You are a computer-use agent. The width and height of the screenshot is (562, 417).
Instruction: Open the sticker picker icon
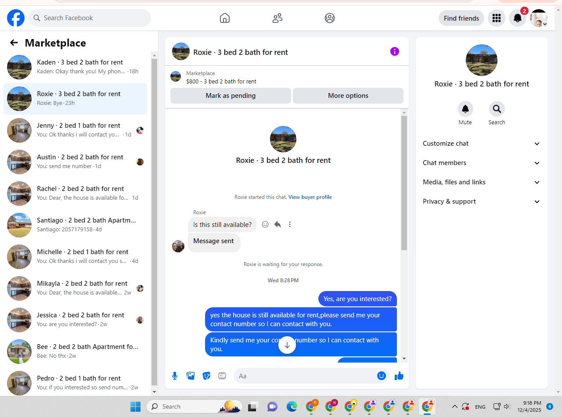coord(206,376)
